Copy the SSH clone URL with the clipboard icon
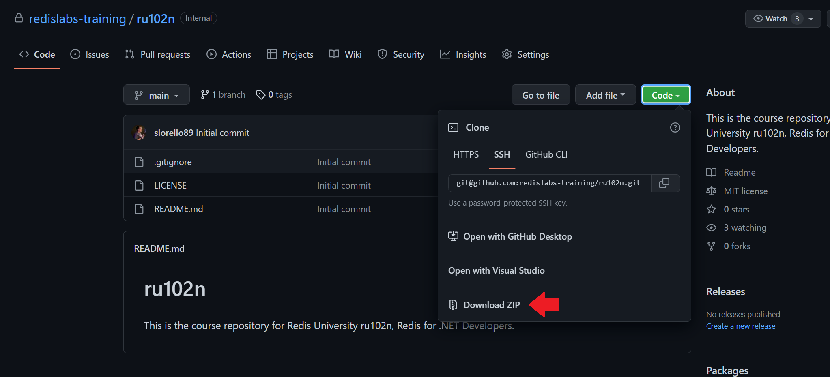Viewport: 830px width, 377px height. coord(664,183)
